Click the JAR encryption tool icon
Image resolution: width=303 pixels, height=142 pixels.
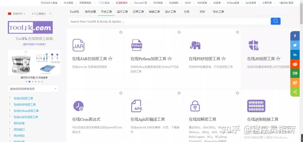coord(78,45)
